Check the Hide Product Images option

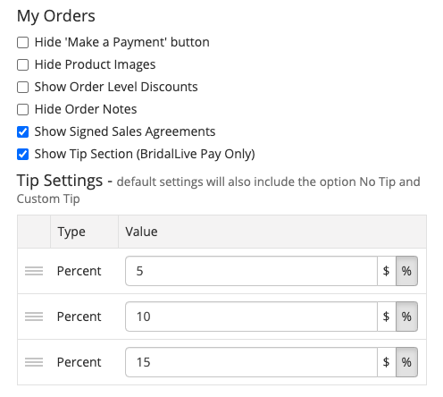[23, 64]
